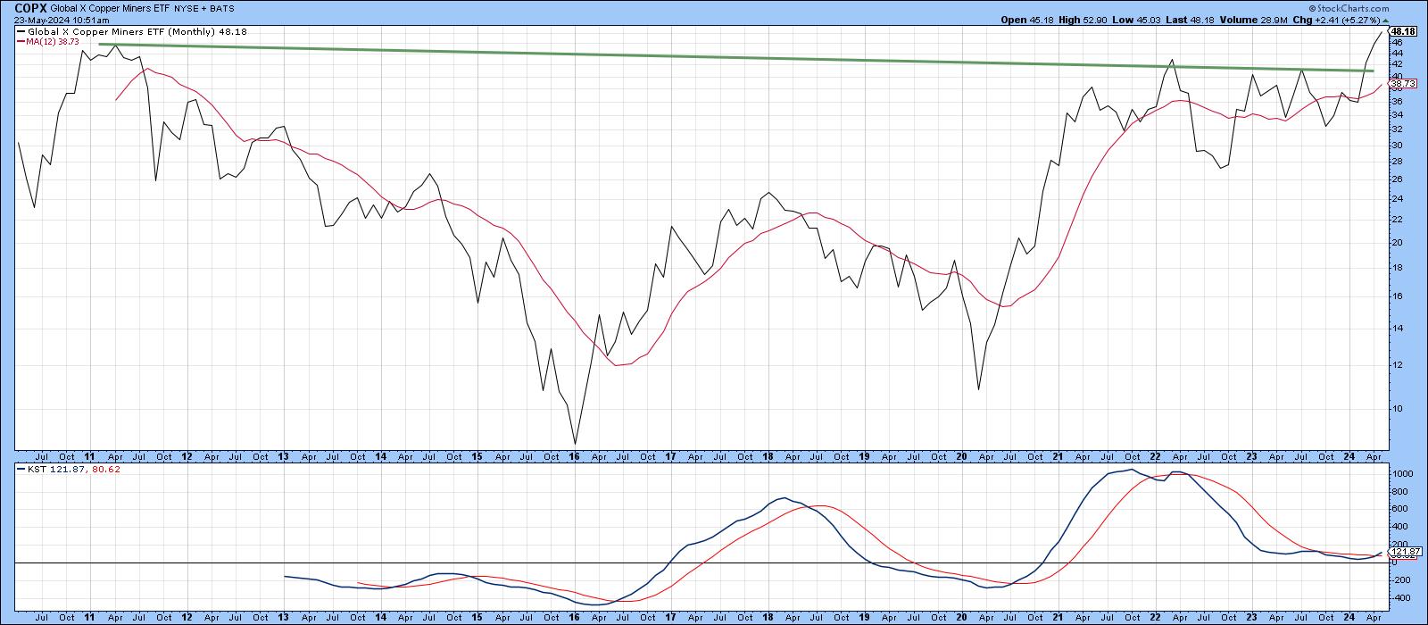The width and height of the screenshot is (1428, 625).
Task: Click the "42" price axis label
Action: (x=1396, y=64)
